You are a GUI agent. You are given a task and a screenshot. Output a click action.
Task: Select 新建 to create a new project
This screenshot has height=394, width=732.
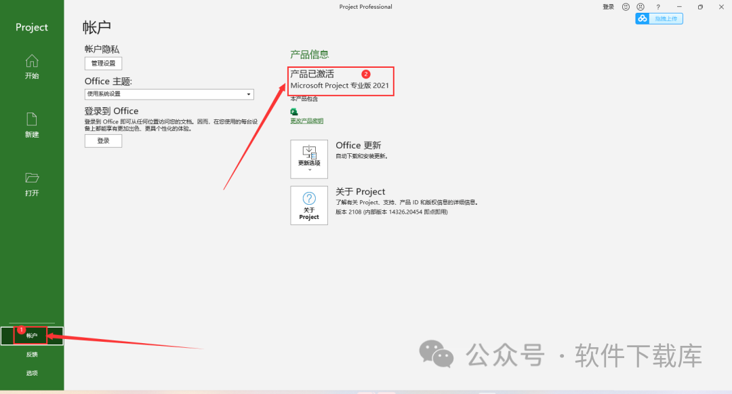coord(32,125)
